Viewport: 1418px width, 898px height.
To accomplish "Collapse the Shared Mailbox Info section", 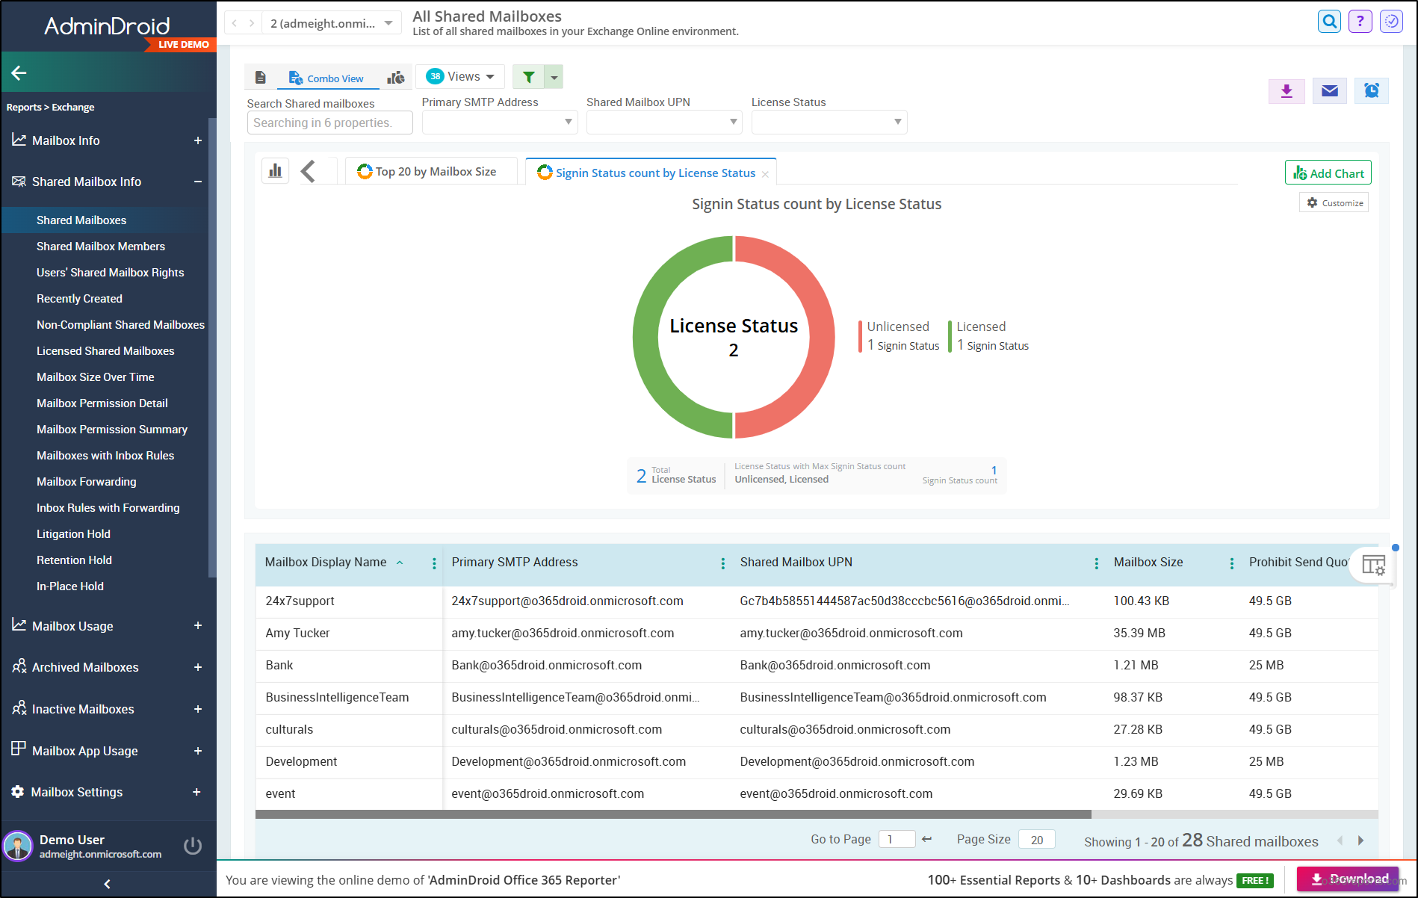I will pos(197,182).
